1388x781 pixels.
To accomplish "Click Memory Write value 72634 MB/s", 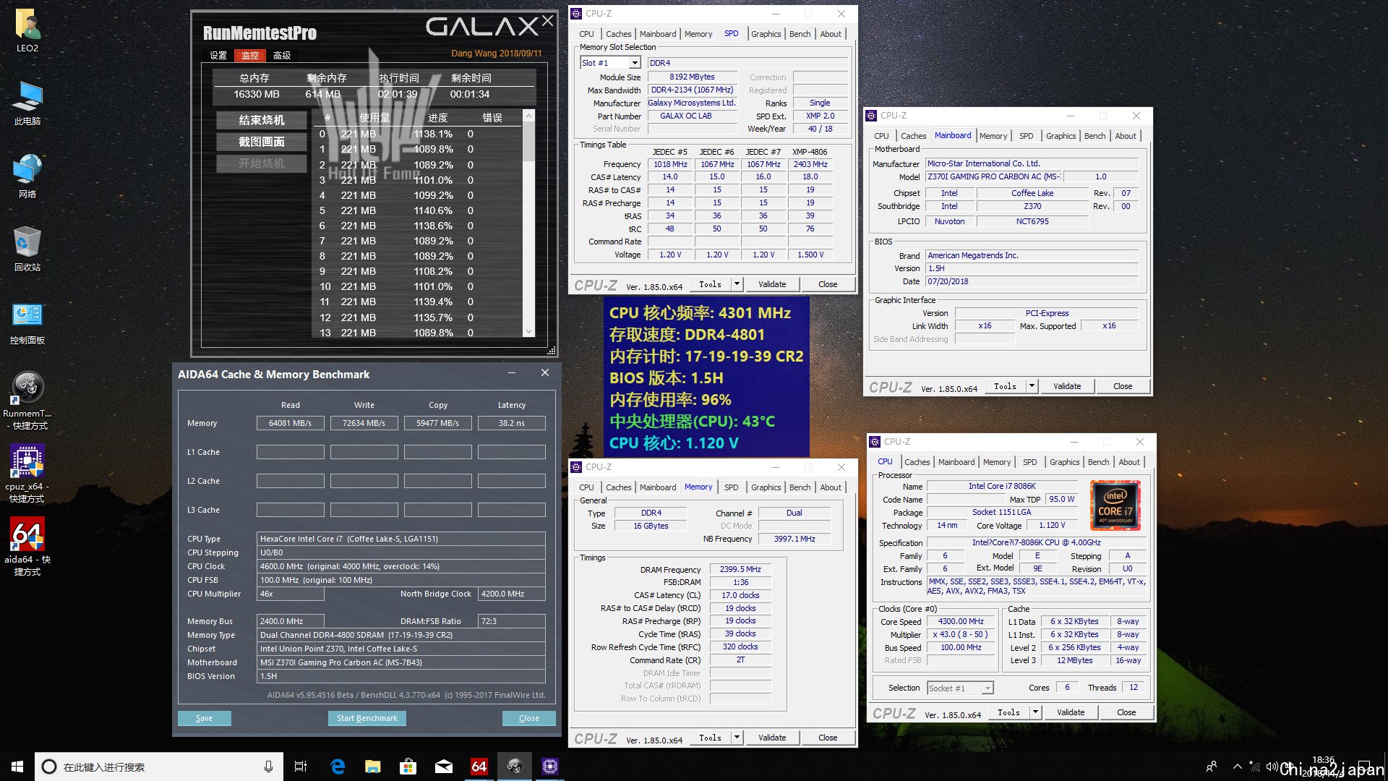I will pos(364,423).
